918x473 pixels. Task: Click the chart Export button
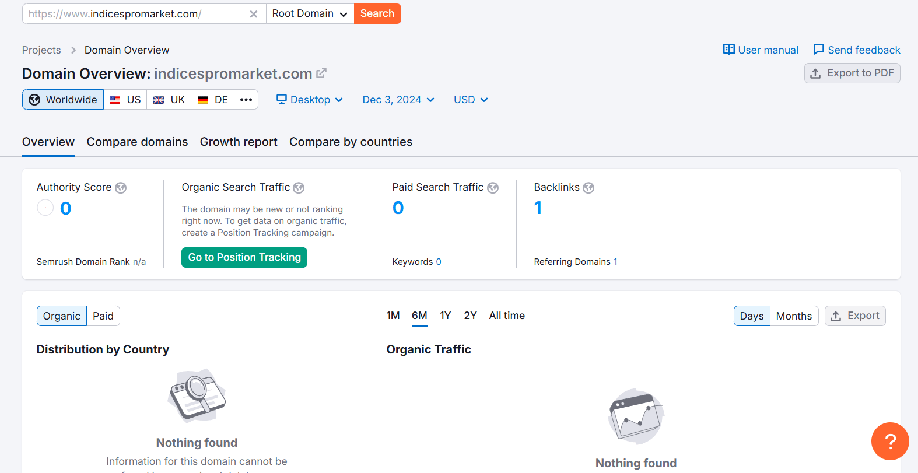(855, 316)
